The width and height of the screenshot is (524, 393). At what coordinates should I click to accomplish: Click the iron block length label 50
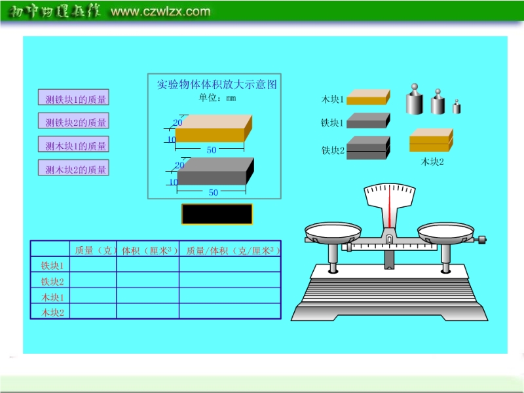click(214, 193)
